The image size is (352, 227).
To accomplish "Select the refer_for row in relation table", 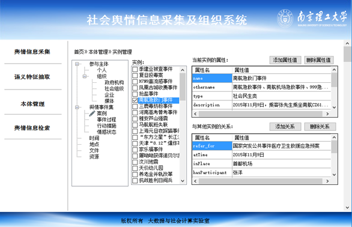I will coord(261,146).
